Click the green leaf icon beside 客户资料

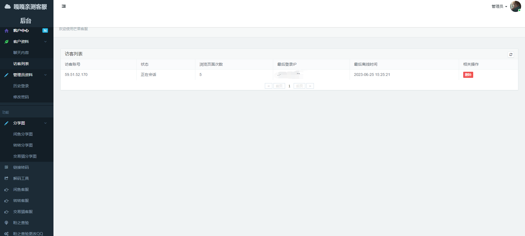(x=7, y=42)
